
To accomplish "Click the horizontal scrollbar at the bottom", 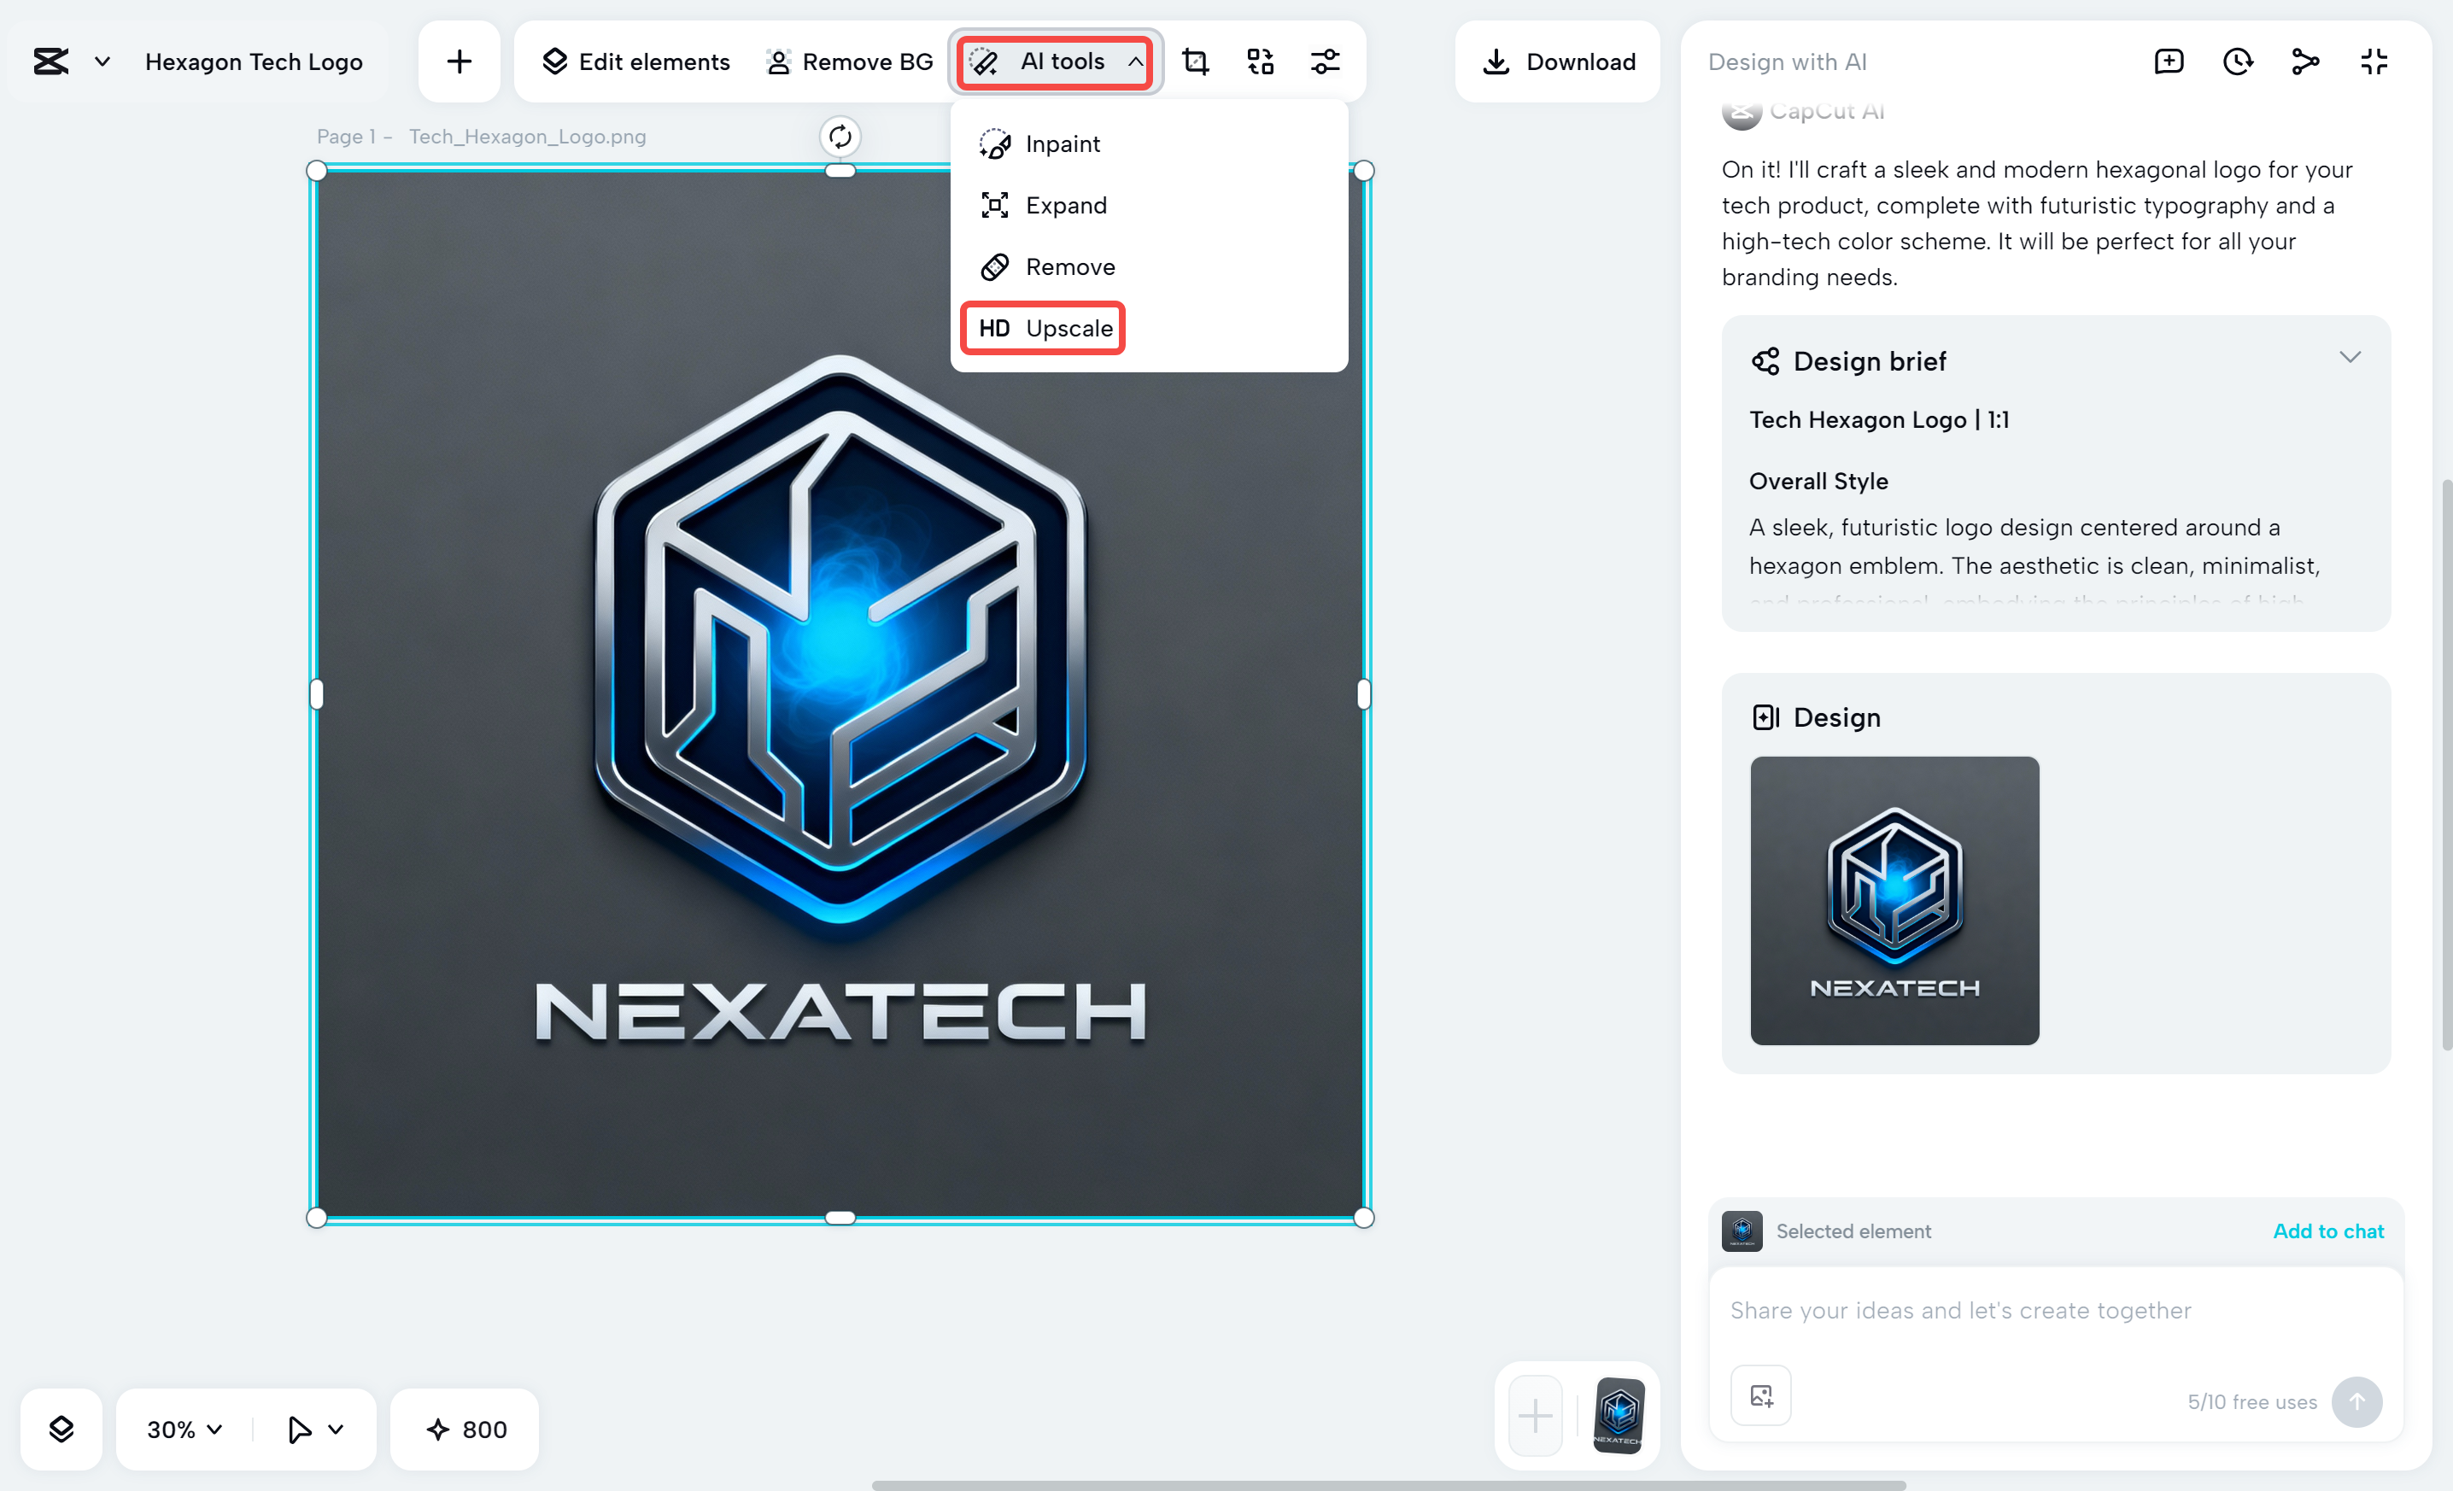I will pyautogui.click(x=1389, y=1485).
